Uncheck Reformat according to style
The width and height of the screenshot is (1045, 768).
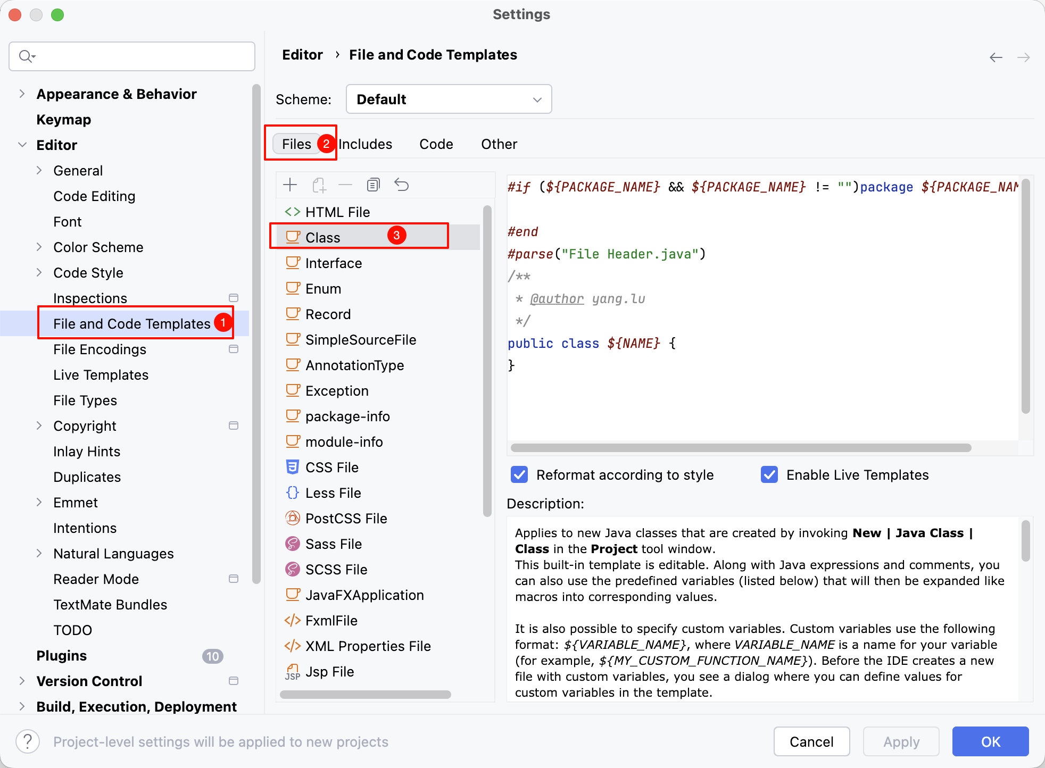[519, 474]
